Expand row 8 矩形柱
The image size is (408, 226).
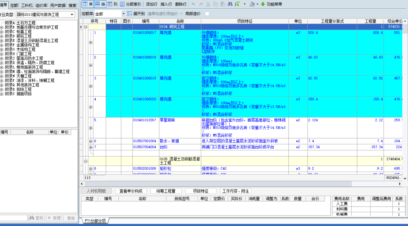point(91,169)
